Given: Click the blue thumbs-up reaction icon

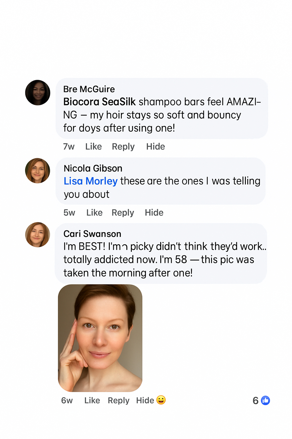Looking at the screenshot, I should coord(265,400).
